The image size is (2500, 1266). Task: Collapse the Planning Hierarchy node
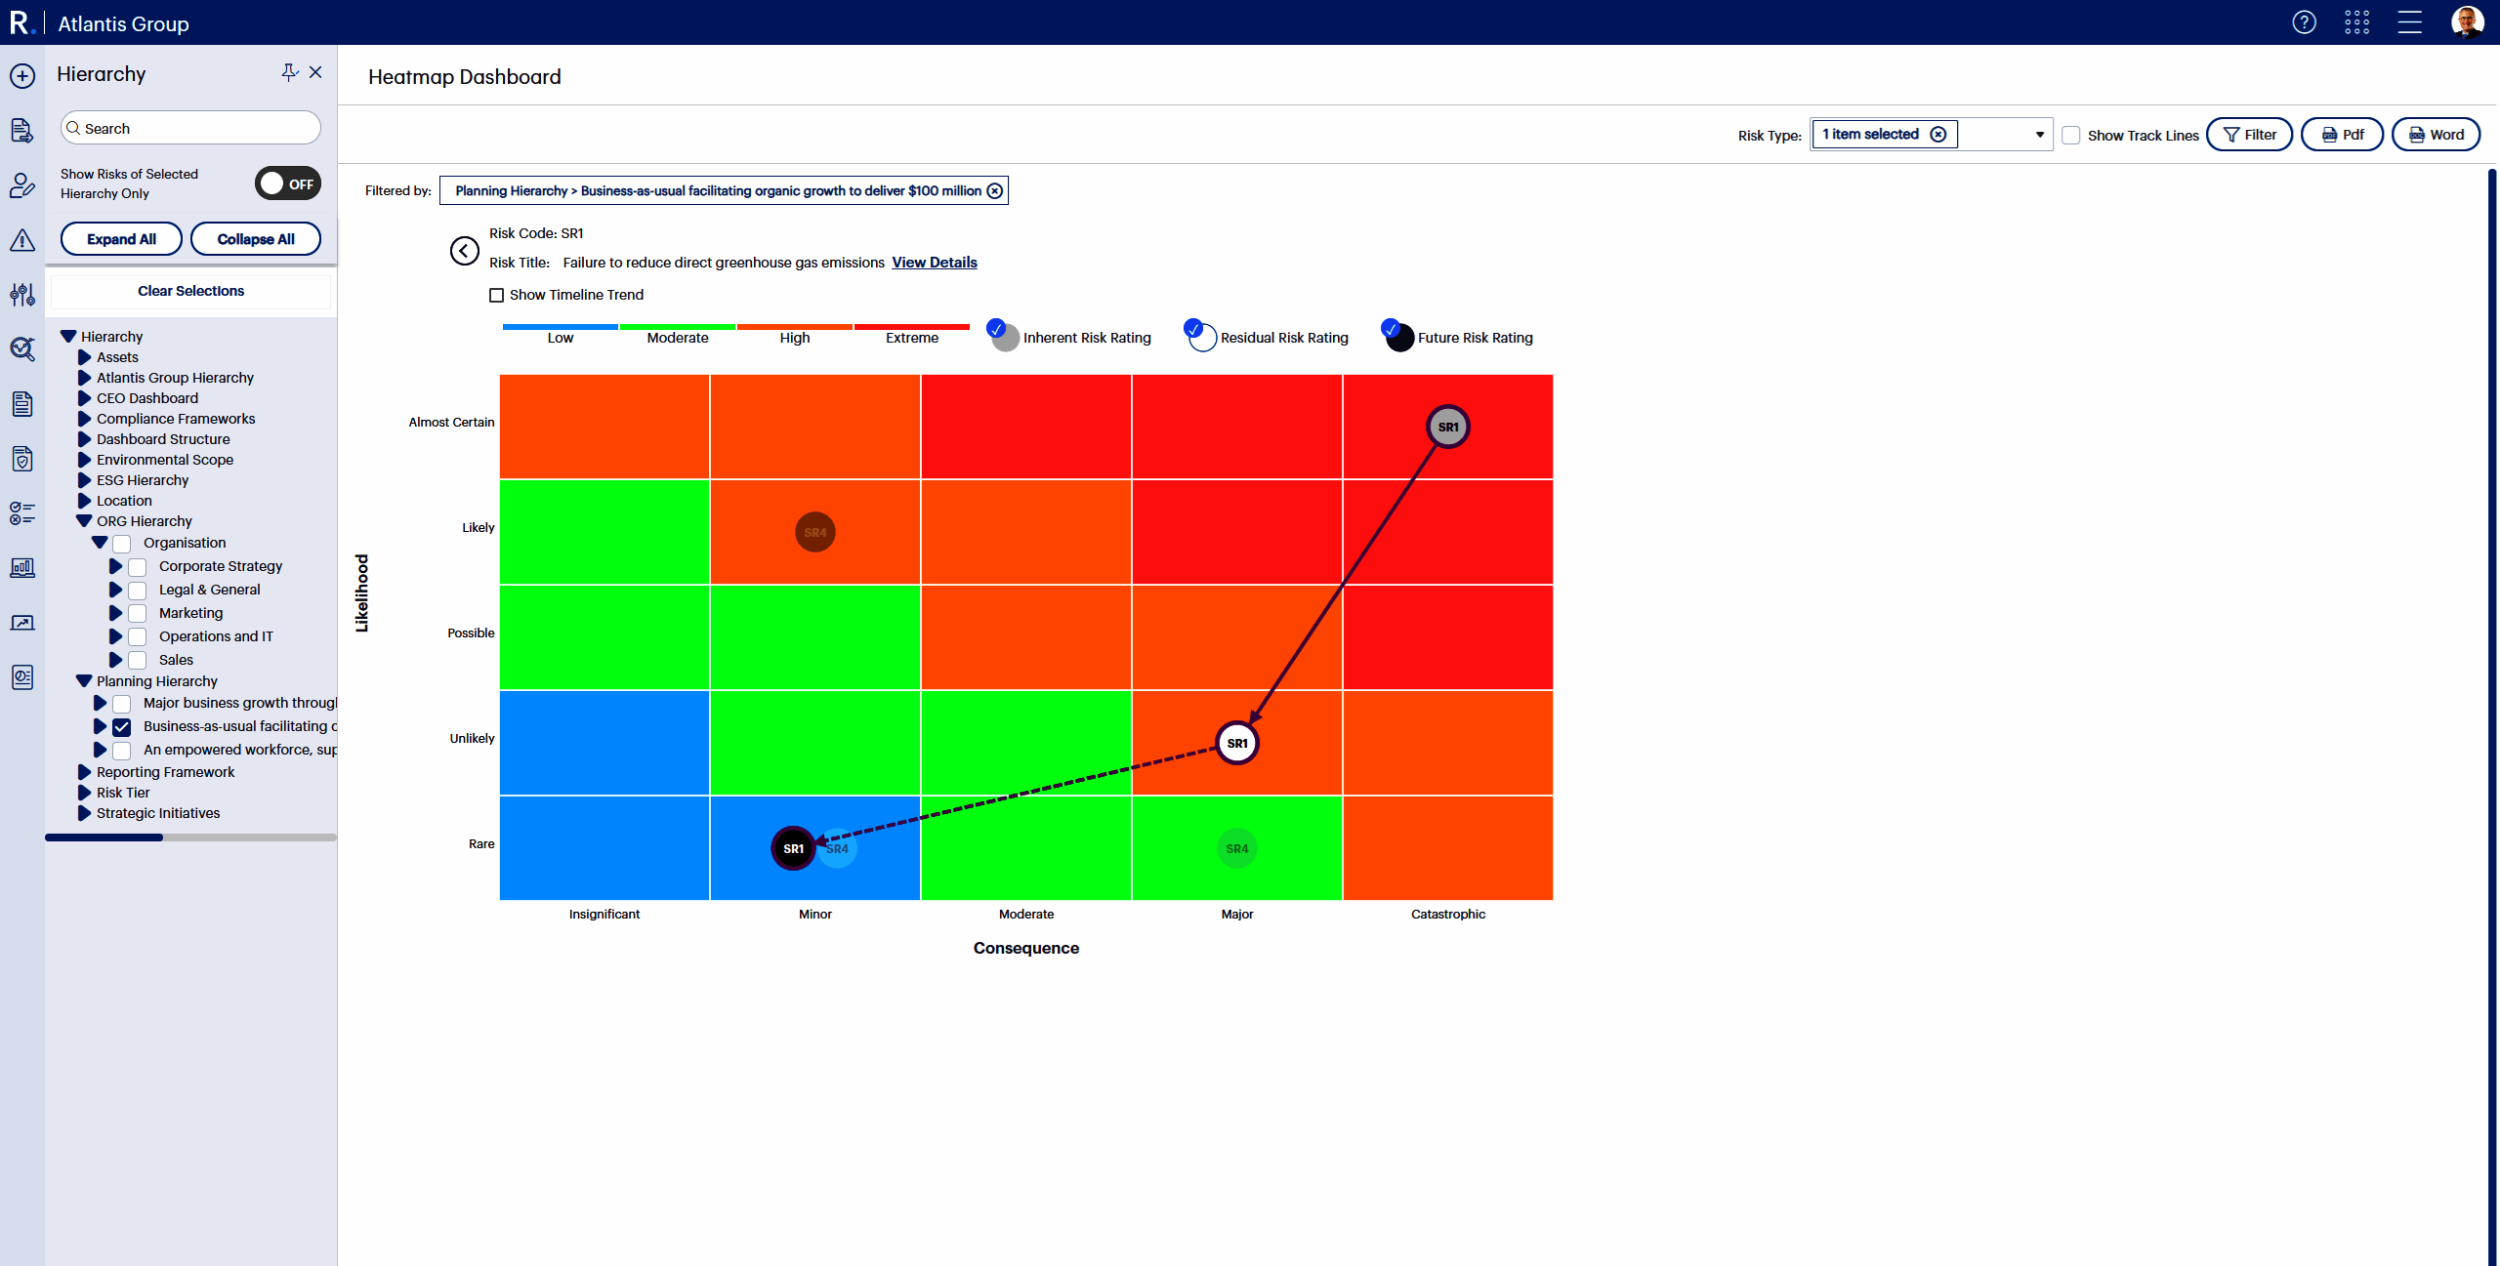click(x=84, y=681)
